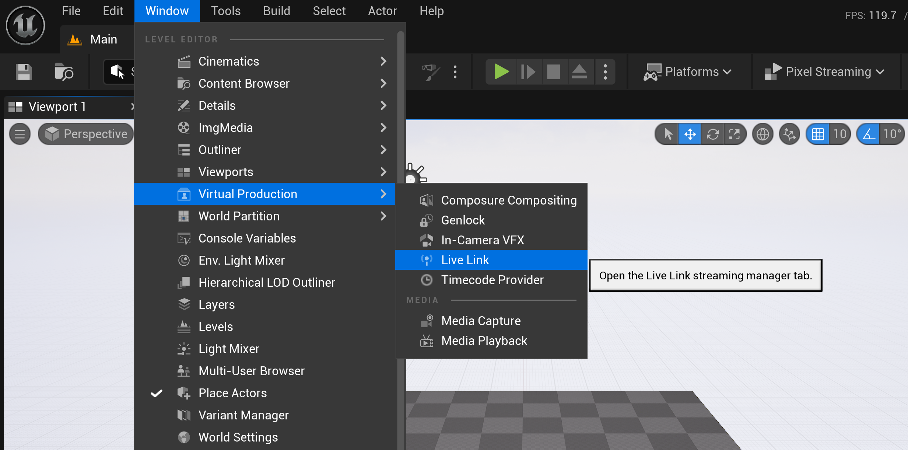Open the Live Link tab
The width and height of the screenshot is (908, 450).
pos(491,260)
